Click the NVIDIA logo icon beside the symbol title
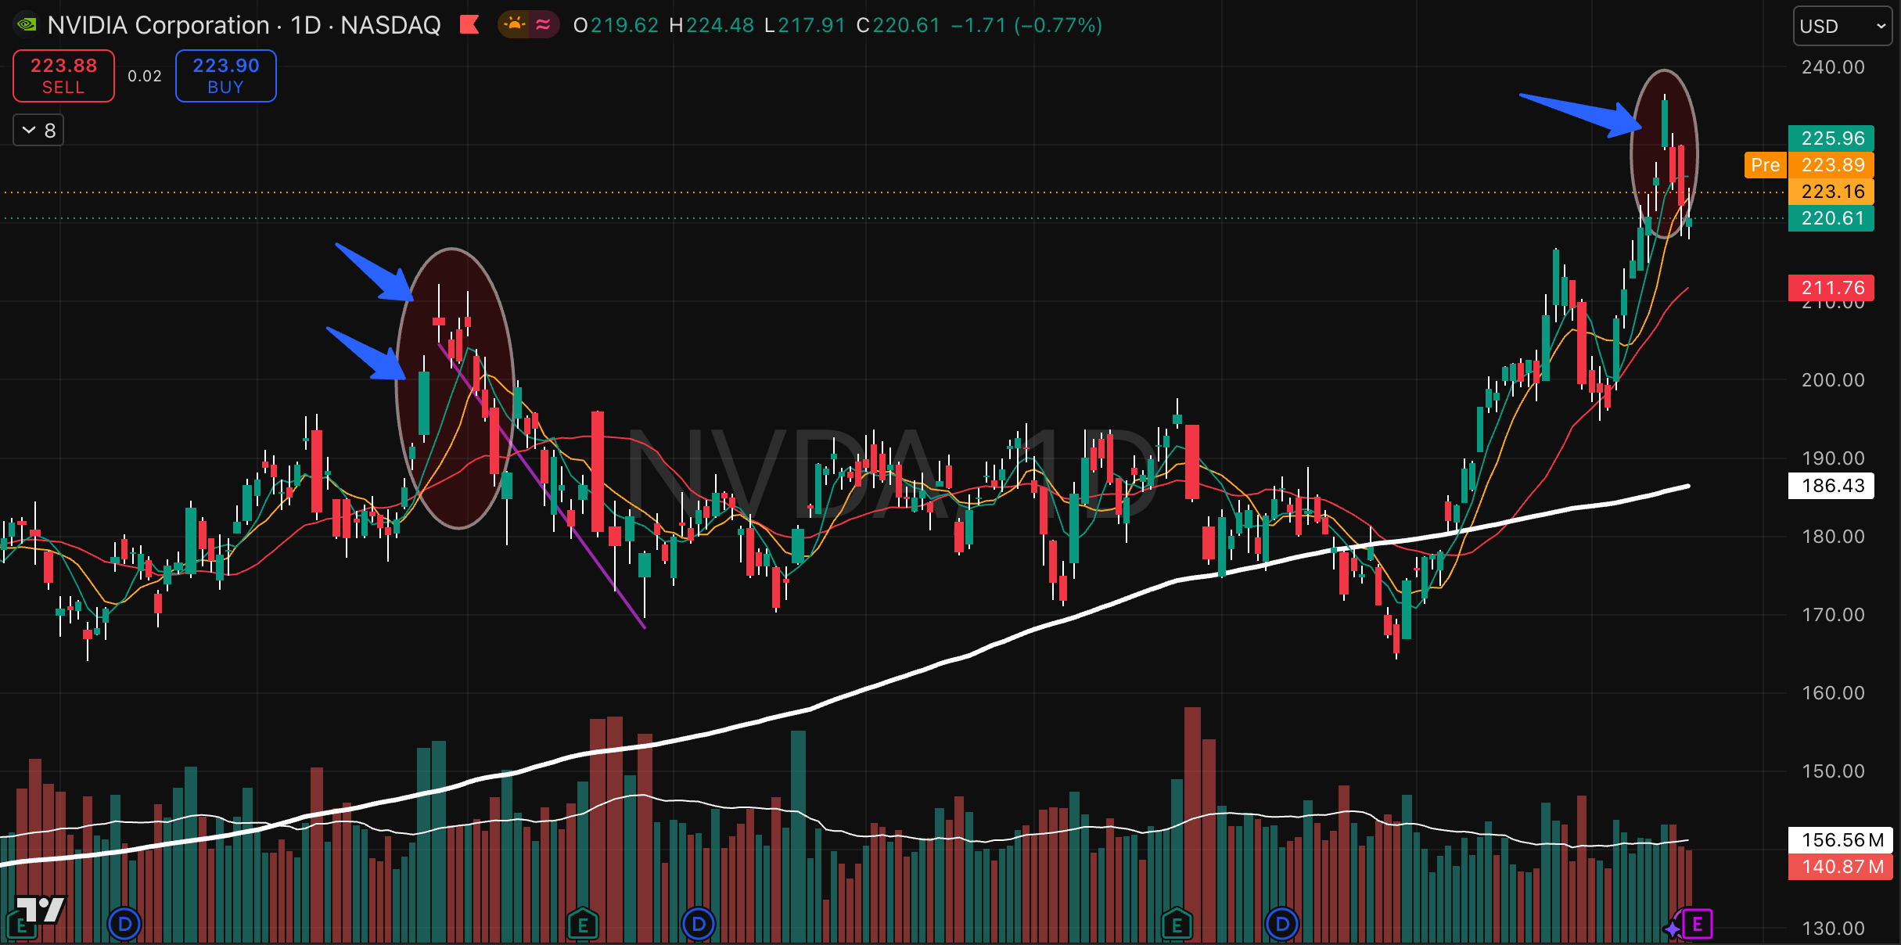Image resolution: width=1901 pixels, height=945 pixels. pyautogui.click(x=27, y=25)
